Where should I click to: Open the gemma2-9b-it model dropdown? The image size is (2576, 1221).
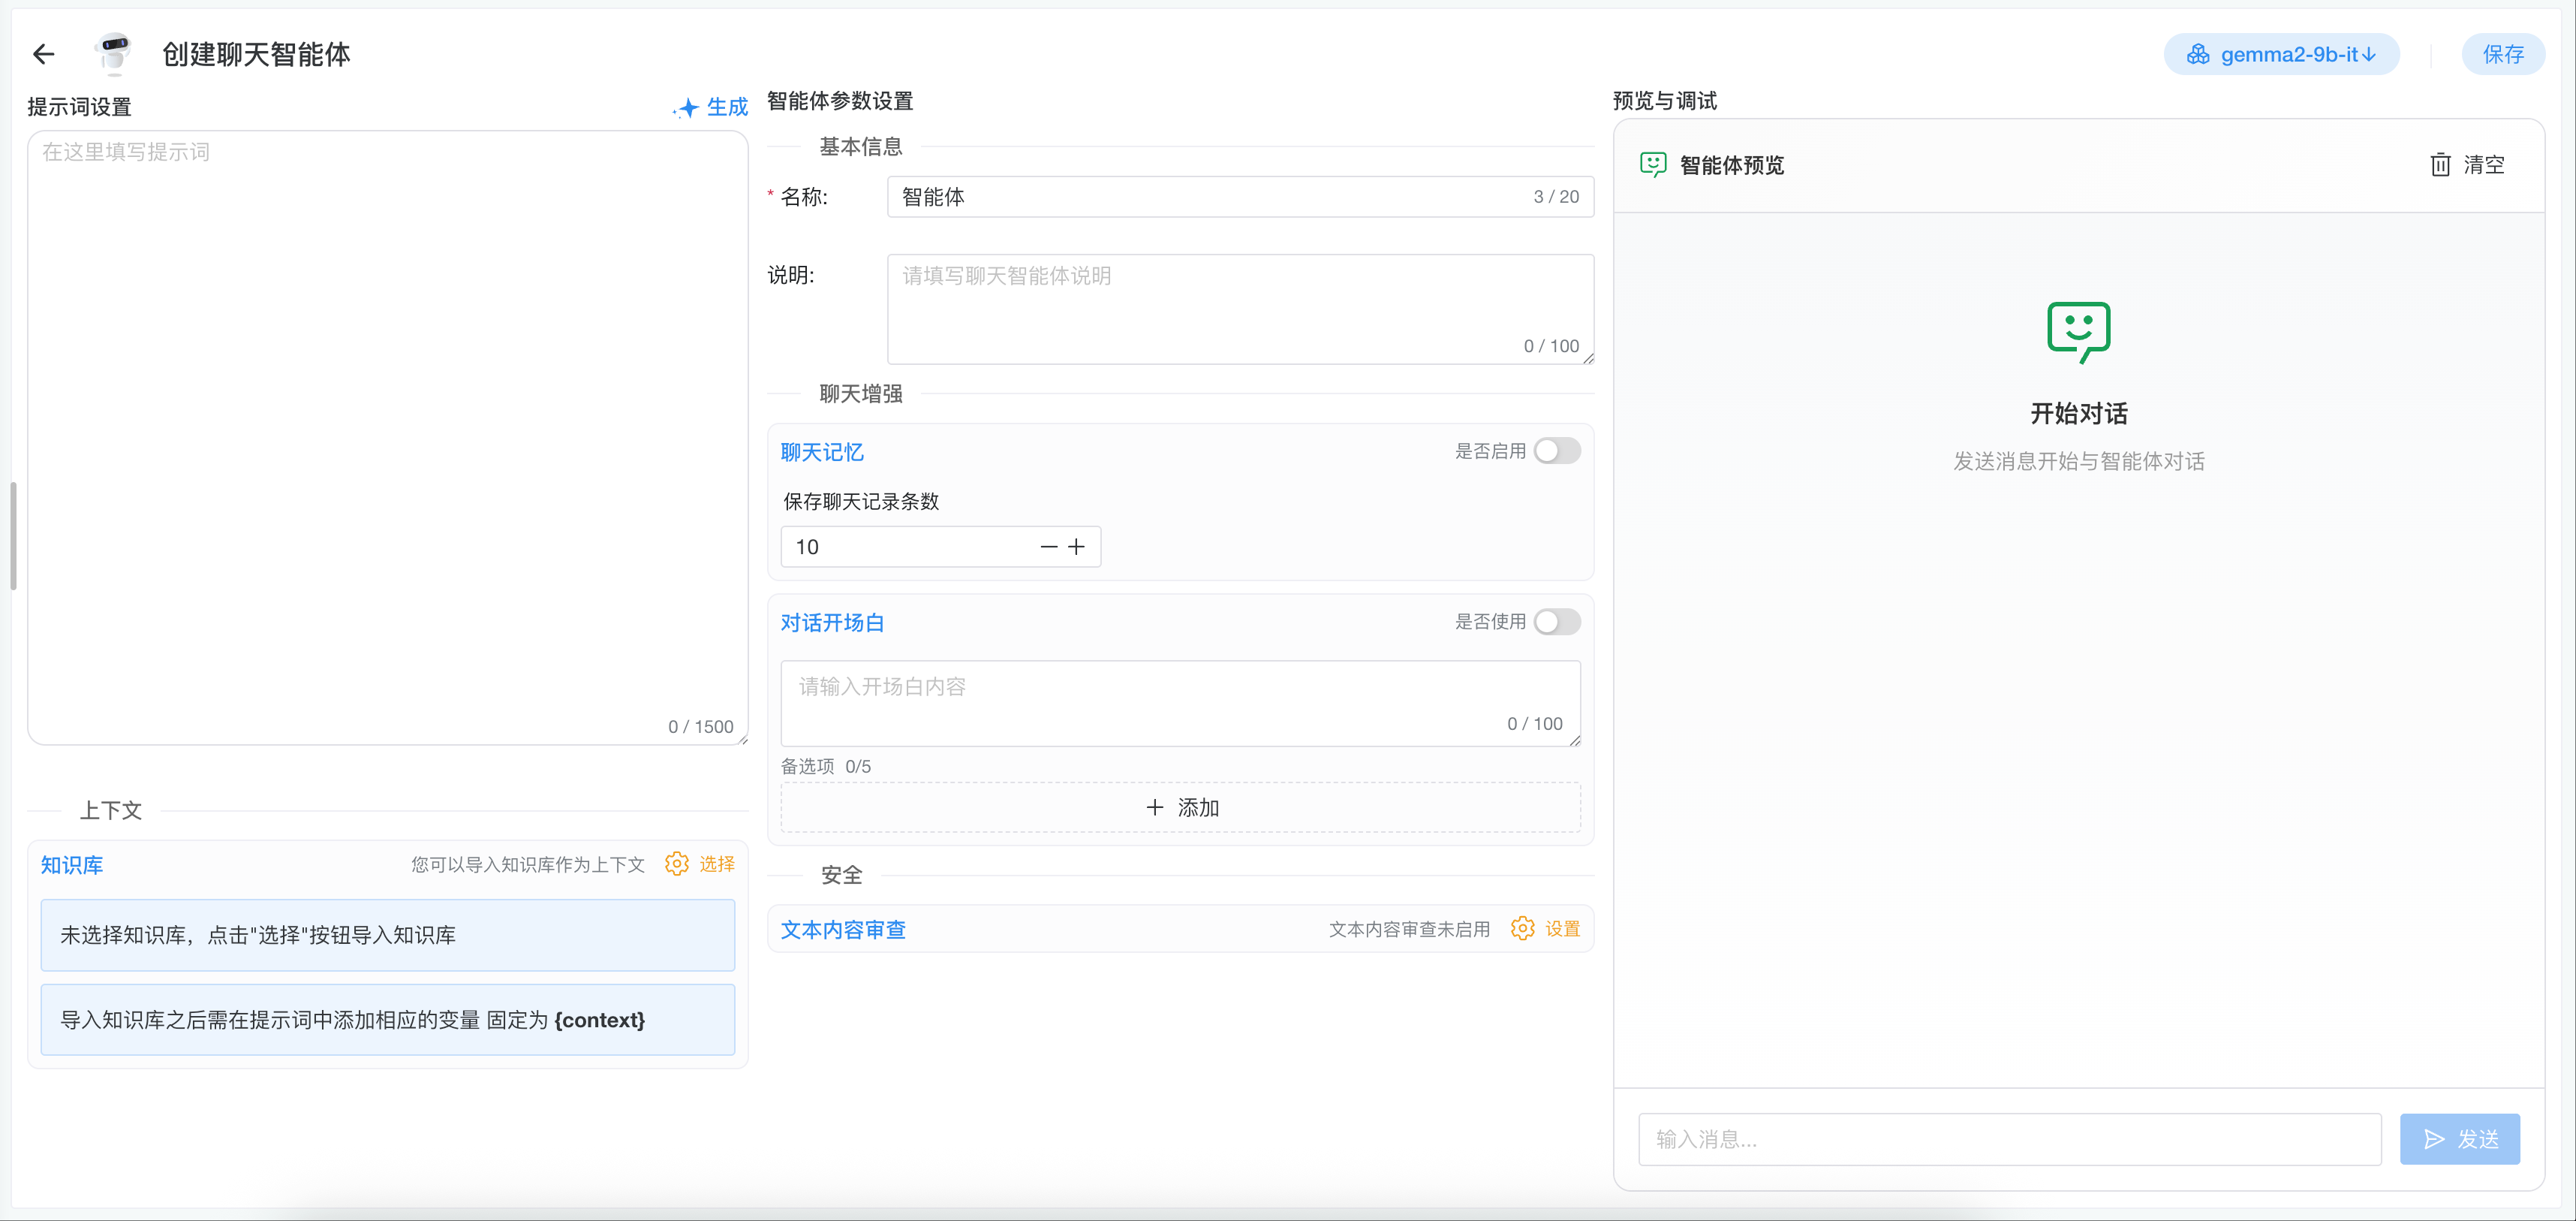point(2281,54)
